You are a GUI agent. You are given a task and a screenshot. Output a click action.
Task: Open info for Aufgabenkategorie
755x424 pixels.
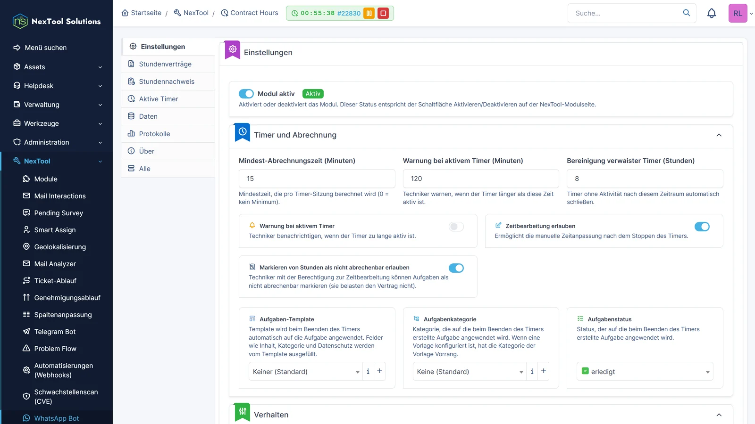(532, 371)
